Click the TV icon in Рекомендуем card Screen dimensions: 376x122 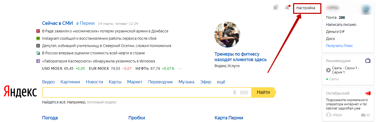point(368,61)
